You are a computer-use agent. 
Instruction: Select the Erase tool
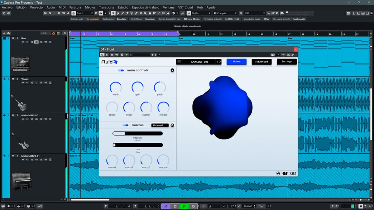pyautogui.click(x=127, y=13)
